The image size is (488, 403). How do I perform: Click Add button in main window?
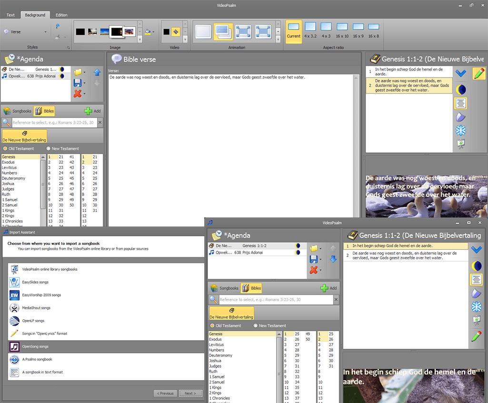click(92, 111)
